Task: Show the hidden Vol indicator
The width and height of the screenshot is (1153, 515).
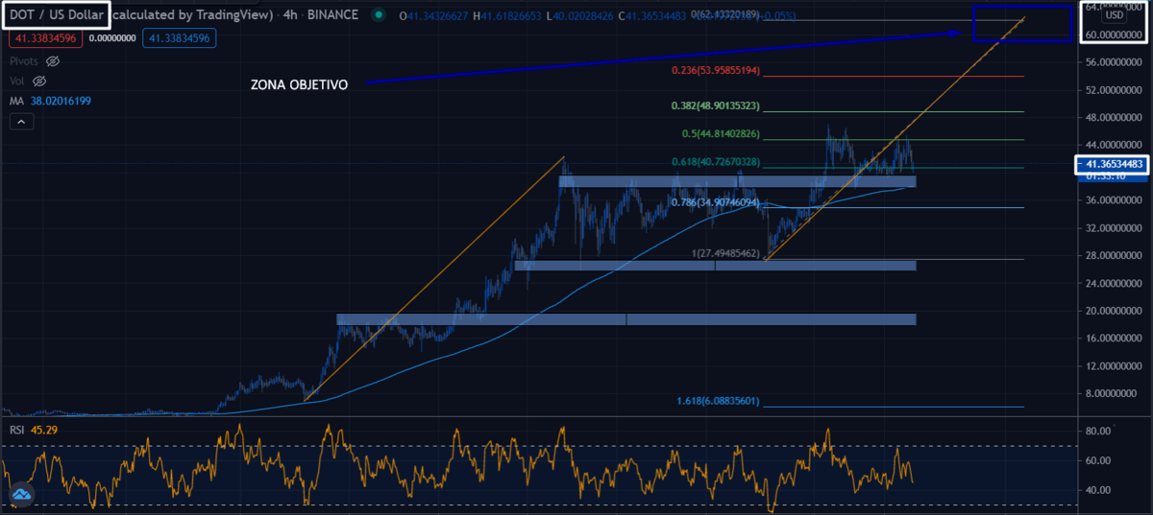Action: (x=39, y=81)
